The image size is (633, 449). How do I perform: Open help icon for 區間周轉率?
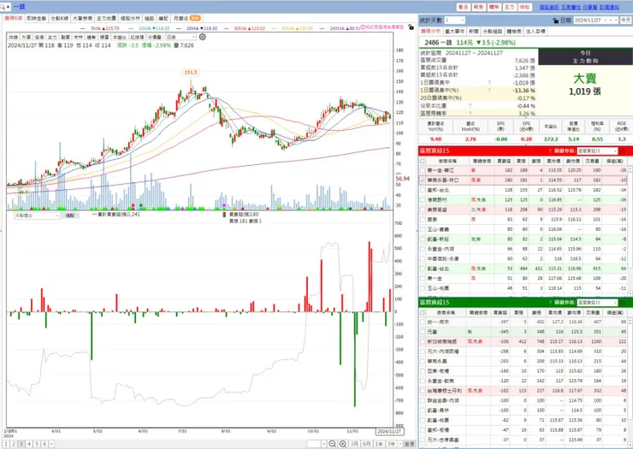pyautogui.click(x=470, y=114)
